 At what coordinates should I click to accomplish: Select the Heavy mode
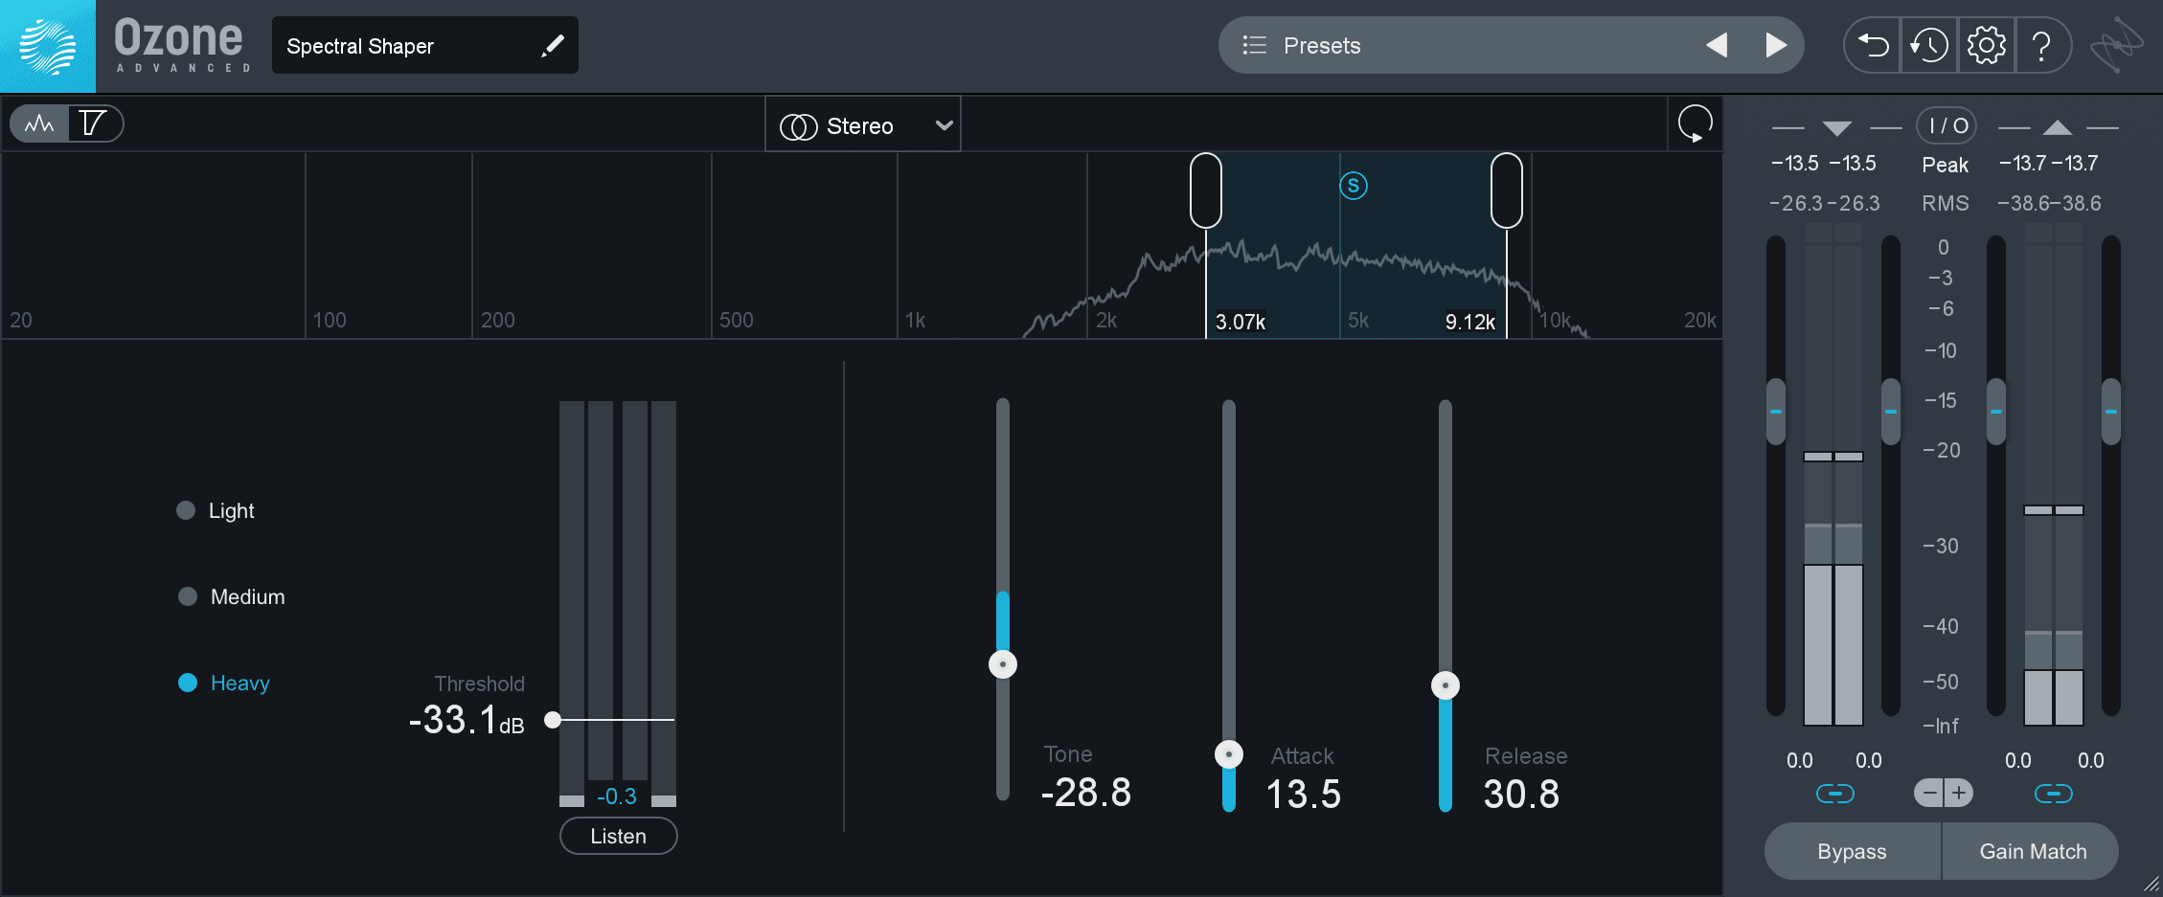tap(224, 683)
